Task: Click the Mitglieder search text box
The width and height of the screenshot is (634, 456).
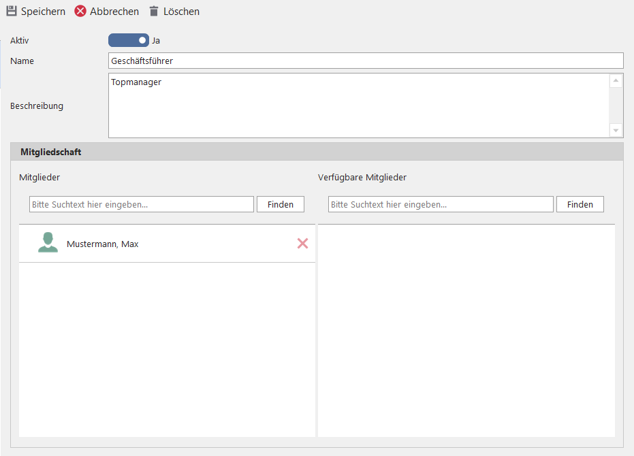Action: pos(142,204)
